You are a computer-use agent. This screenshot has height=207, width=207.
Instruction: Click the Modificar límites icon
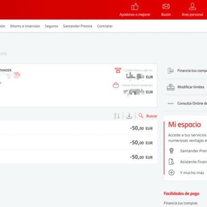(171, 87)
